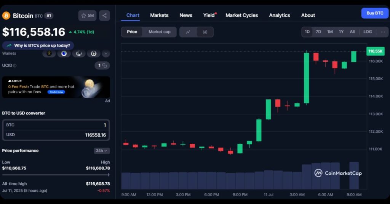Viewport: 390px width, 204px height.
Task: Toggle Market cap chart mode
Action: 160,32
